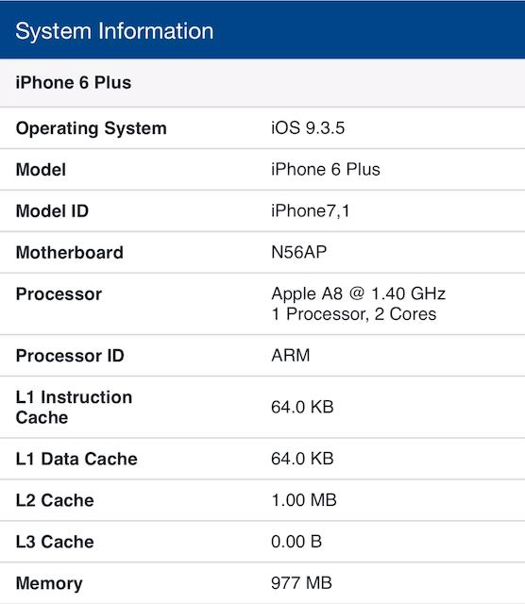Tap the Motherboard label
Image resolution: width=525 pixels, height=604 pixels.
pyautogui.click(x=70, y=253)
